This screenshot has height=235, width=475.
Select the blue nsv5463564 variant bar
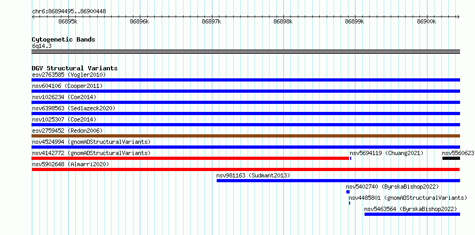click(412, 214)
